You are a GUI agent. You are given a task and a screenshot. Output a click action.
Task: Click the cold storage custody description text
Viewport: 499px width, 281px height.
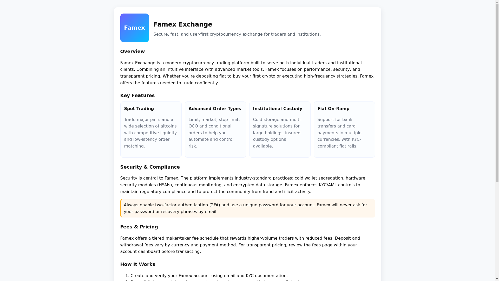point(277,133)
